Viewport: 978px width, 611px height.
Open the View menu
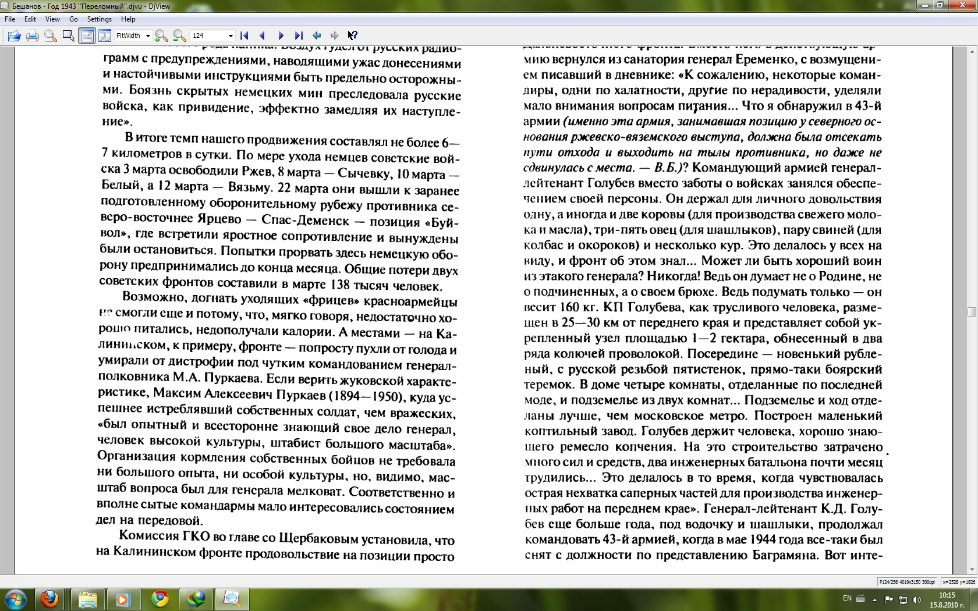[52, 19]
